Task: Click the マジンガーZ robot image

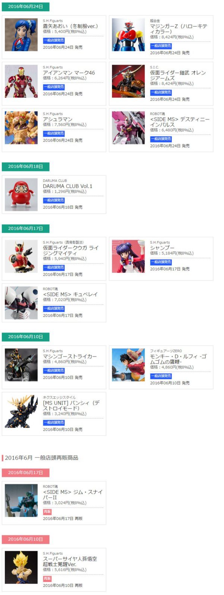Action: [128, 35]
